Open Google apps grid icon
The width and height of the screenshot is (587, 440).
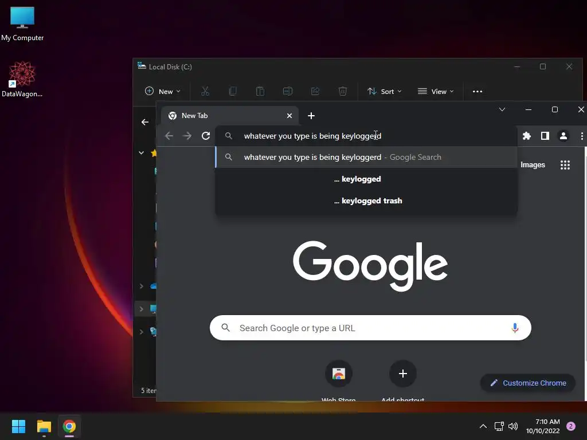coord(565,164)
